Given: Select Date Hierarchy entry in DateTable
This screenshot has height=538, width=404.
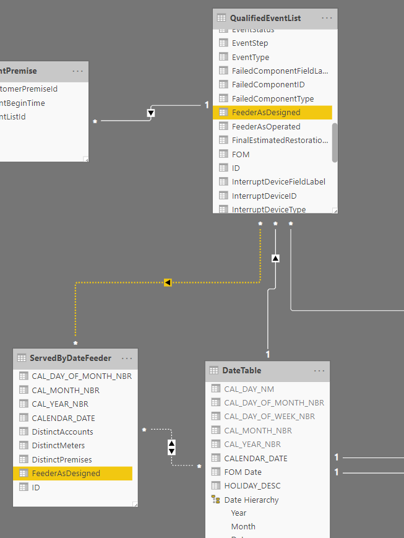Looking at the screenshot, I should click(251, 500).
